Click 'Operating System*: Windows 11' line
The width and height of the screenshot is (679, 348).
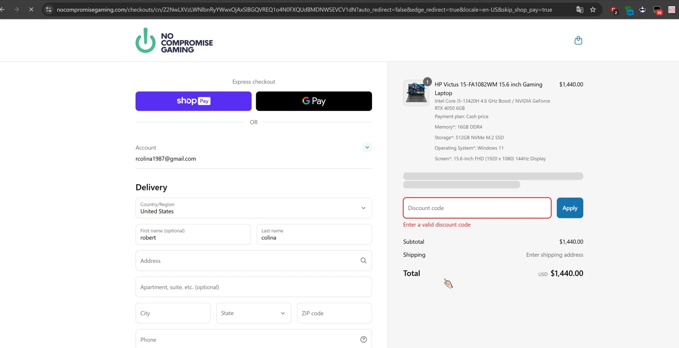coord(469,148)
